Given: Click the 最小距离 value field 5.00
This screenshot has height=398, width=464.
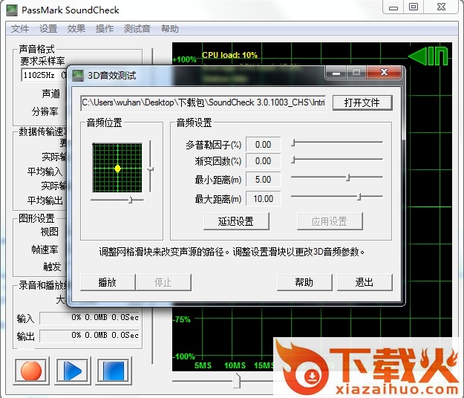Looking at the screenshot, I should (264, 180).
